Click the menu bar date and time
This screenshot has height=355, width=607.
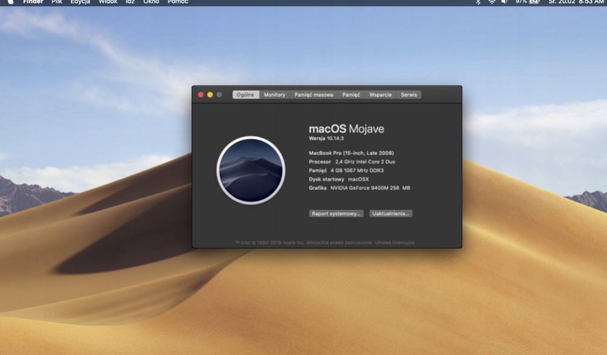(576, 2)
